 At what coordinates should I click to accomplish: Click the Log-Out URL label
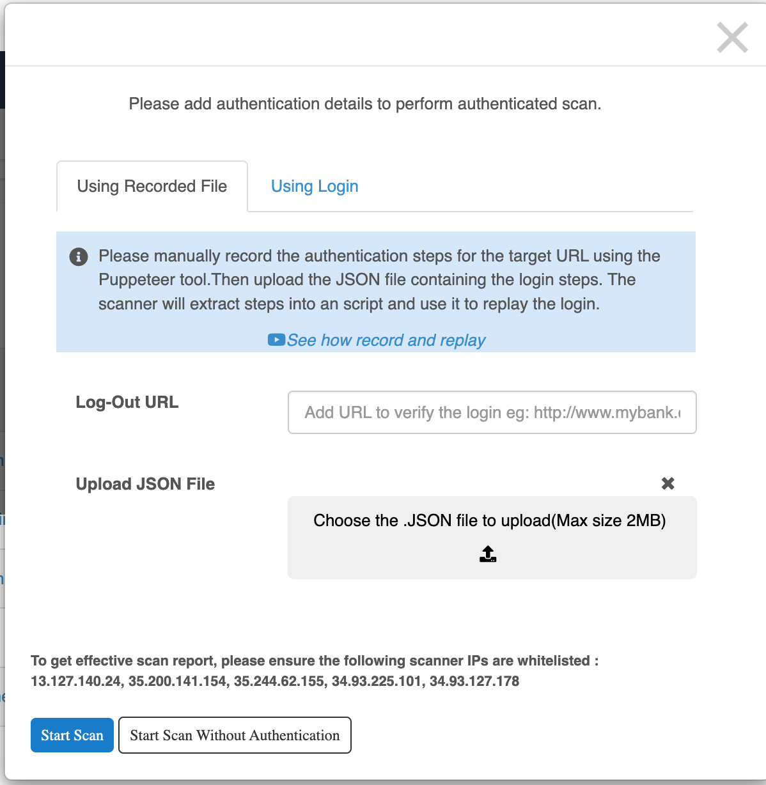(127, 402)
